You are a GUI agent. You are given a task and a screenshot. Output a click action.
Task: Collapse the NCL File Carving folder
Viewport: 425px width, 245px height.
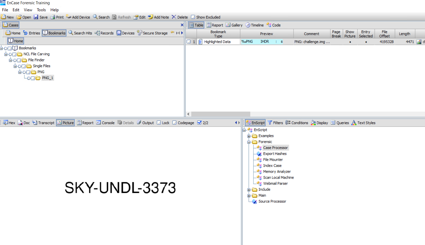click(6, 54)
